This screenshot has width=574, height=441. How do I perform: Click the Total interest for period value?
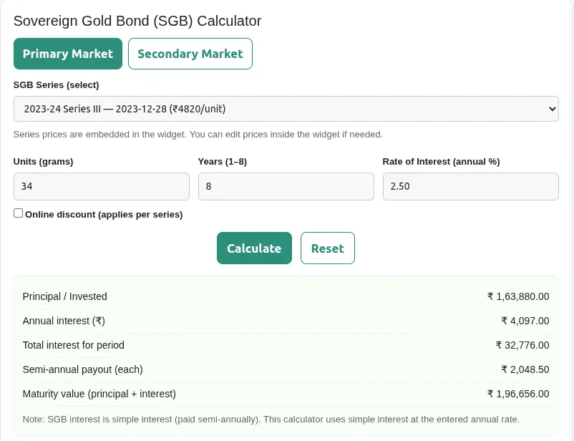pyautogui.click(x=522, y=345)
